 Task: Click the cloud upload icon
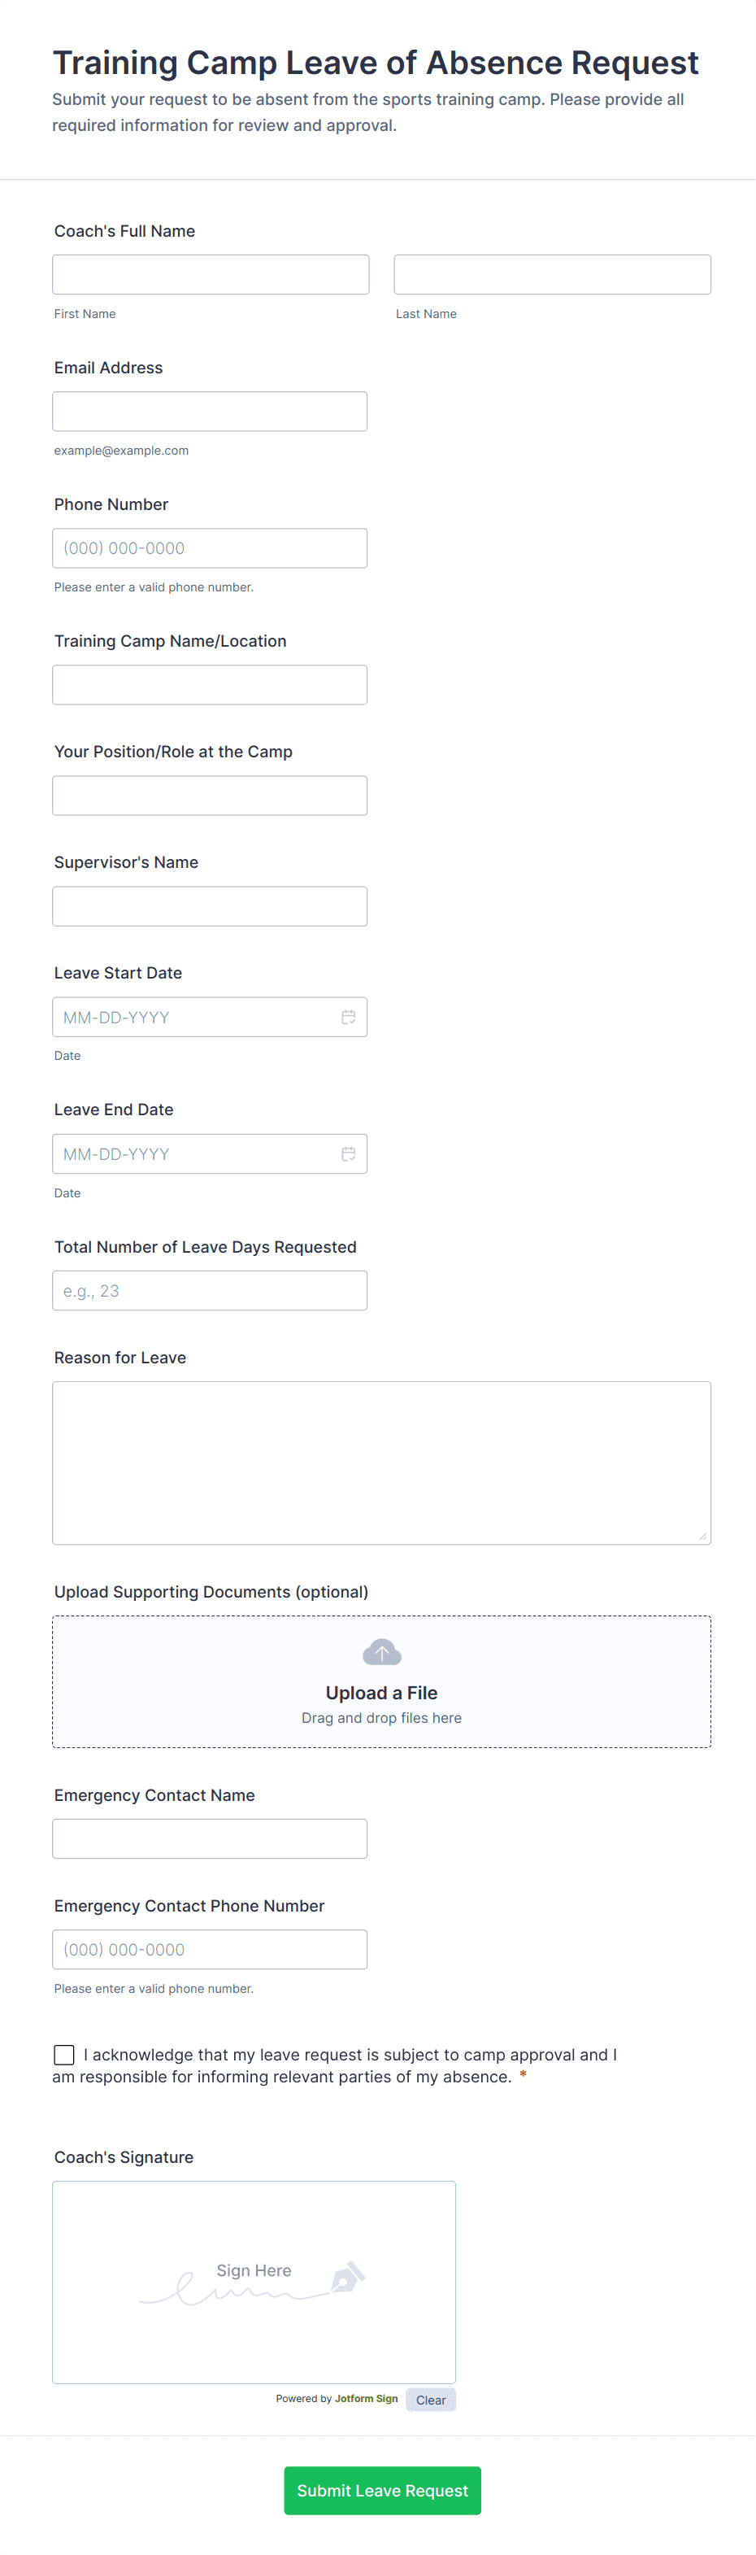(381, 1651)
